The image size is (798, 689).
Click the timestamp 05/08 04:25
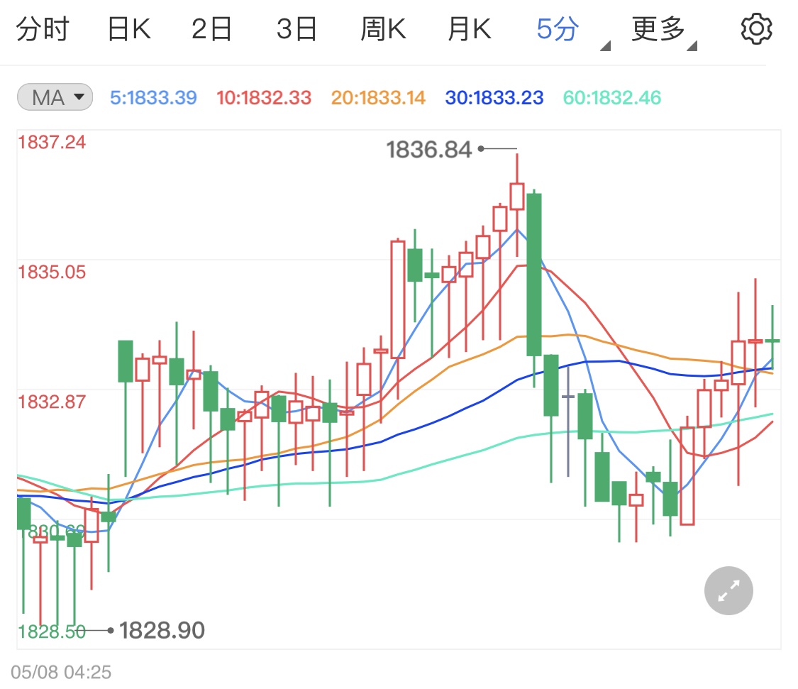[61, 672]
